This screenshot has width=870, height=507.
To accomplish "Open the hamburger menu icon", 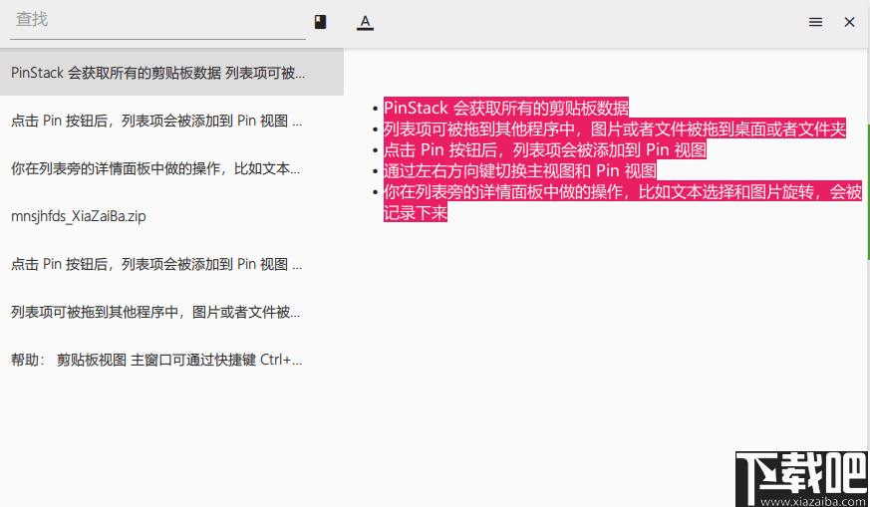I will pos(815,22).
